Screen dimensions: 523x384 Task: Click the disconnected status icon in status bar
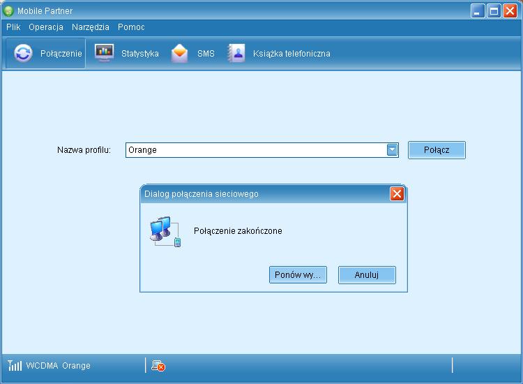tap(158, 366)
